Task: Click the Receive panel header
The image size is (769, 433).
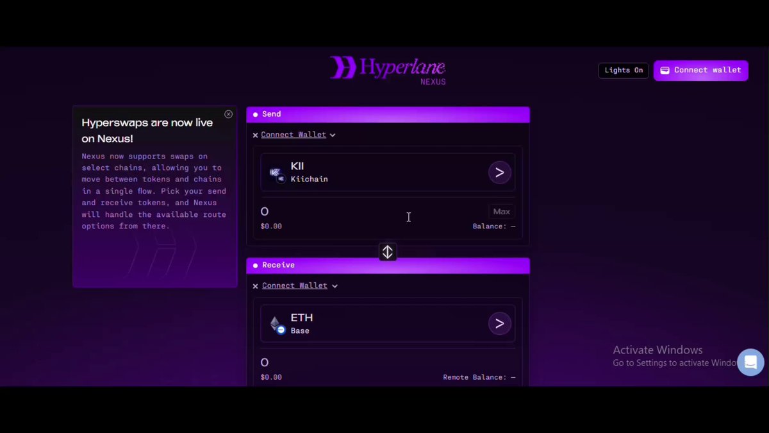Action: pos(388,265)
